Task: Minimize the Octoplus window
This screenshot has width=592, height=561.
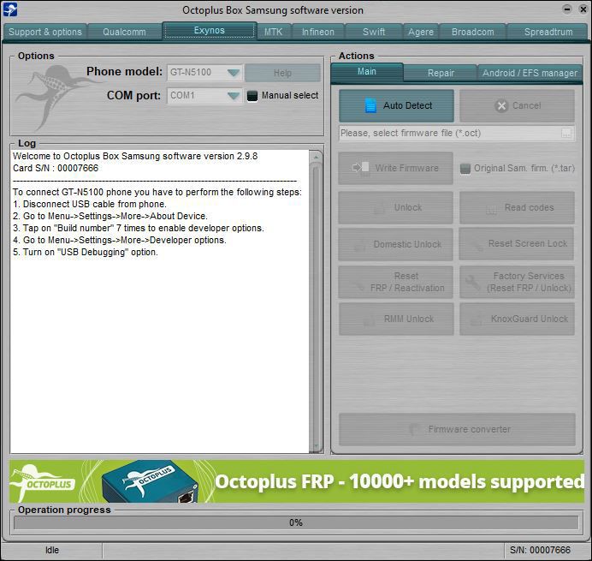Action: (567, 9)
